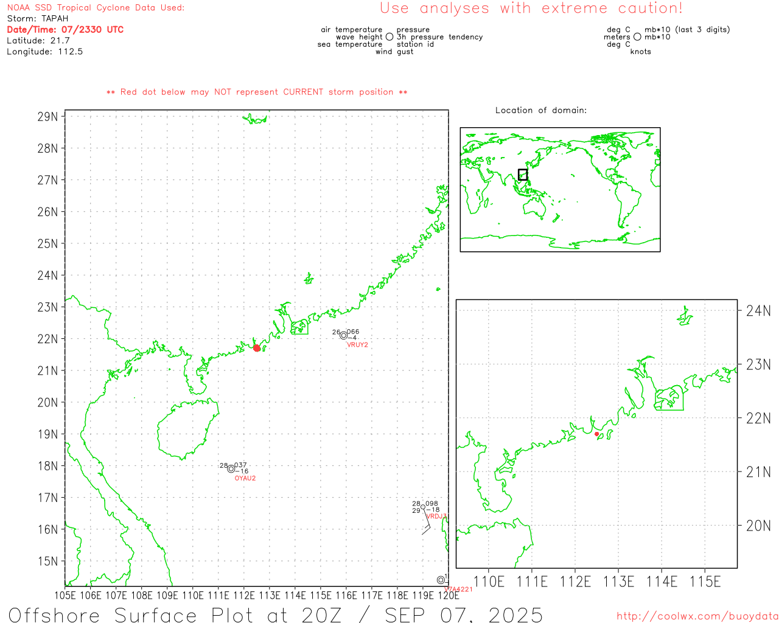The width and height of the screenshot is (779, 623).
Task: Click the black domain box on the world map
Action: pyautogui.click(x=523, y=175)
